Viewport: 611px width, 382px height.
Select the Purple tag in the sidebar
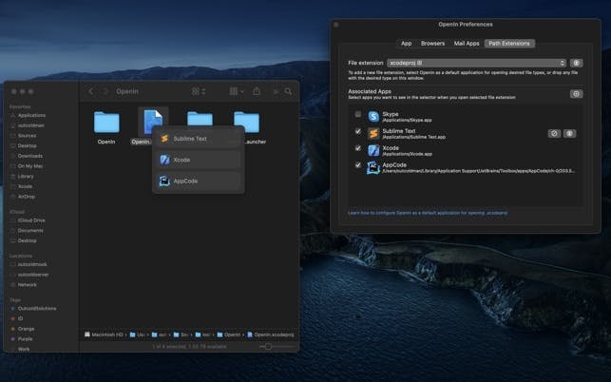pos(25,338)
